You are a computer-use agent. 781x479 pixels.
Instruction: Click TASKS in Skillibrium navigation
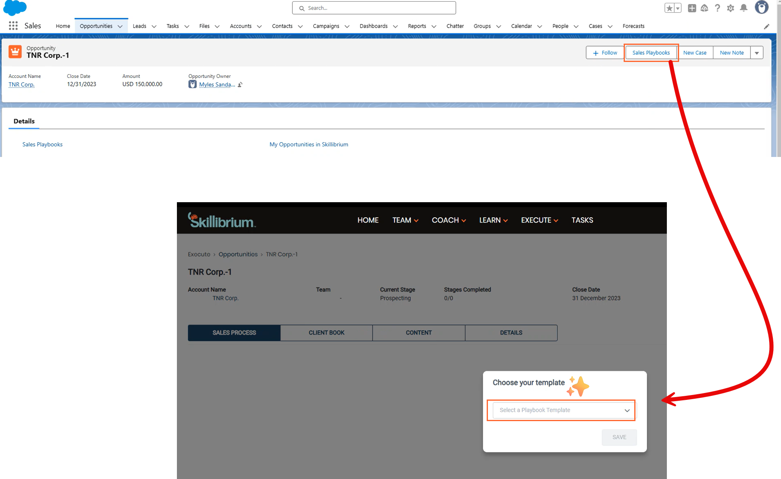pyautogui.click(x=582, y=220)
